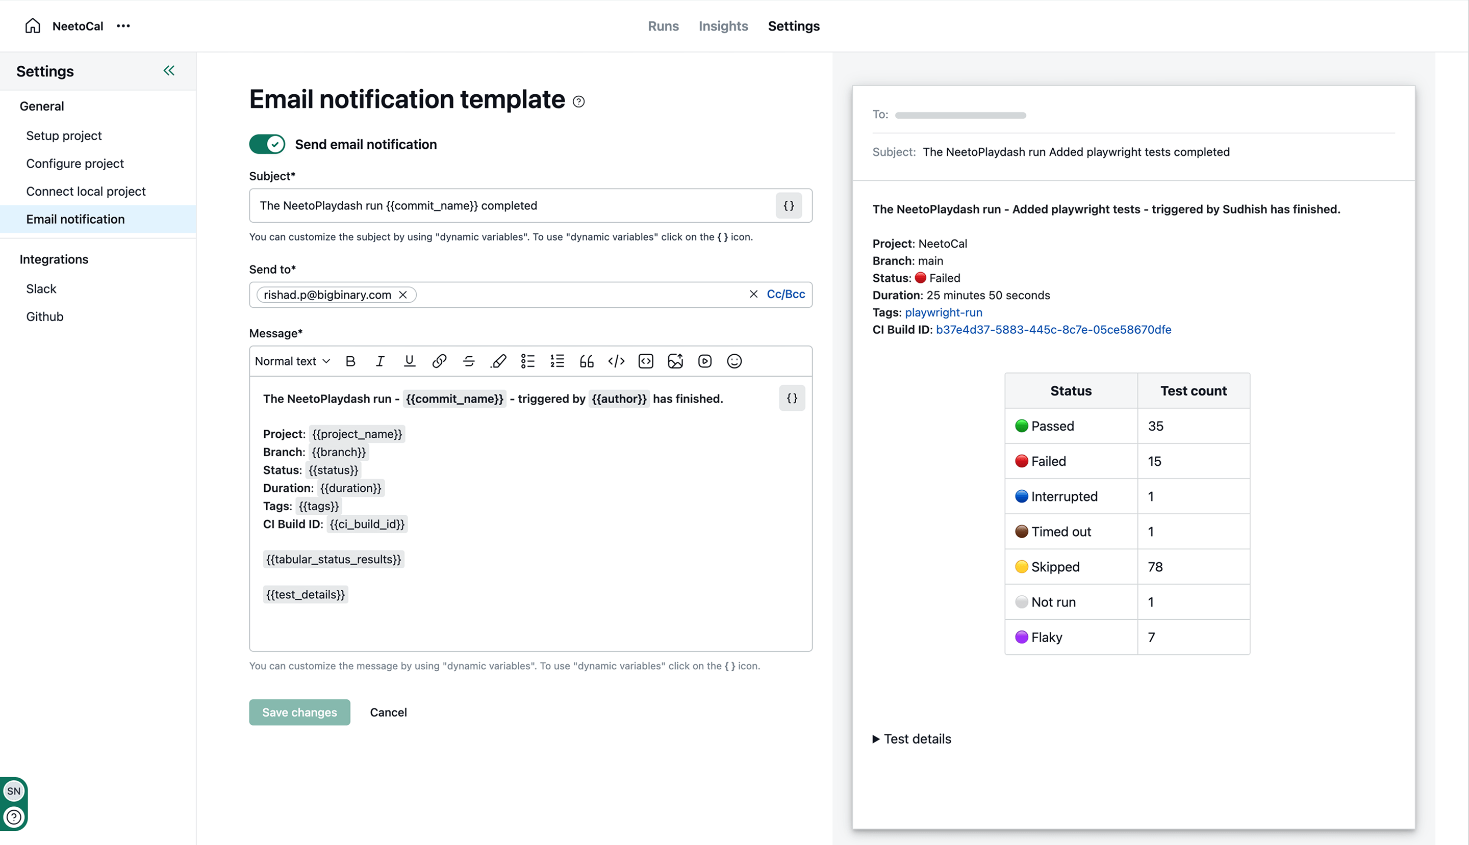Add an image with the image upload icon

(x=675, y=361)
